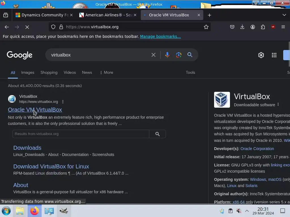Click the Windows operating system link

[x=258, y=179]
